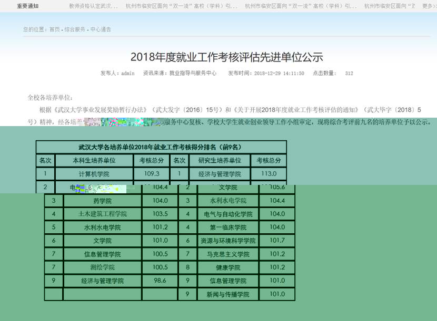The width and height of the screenshot is (437, 321).
Task: Click the 本科生培养单位 column header
Action: coord(94,161)
